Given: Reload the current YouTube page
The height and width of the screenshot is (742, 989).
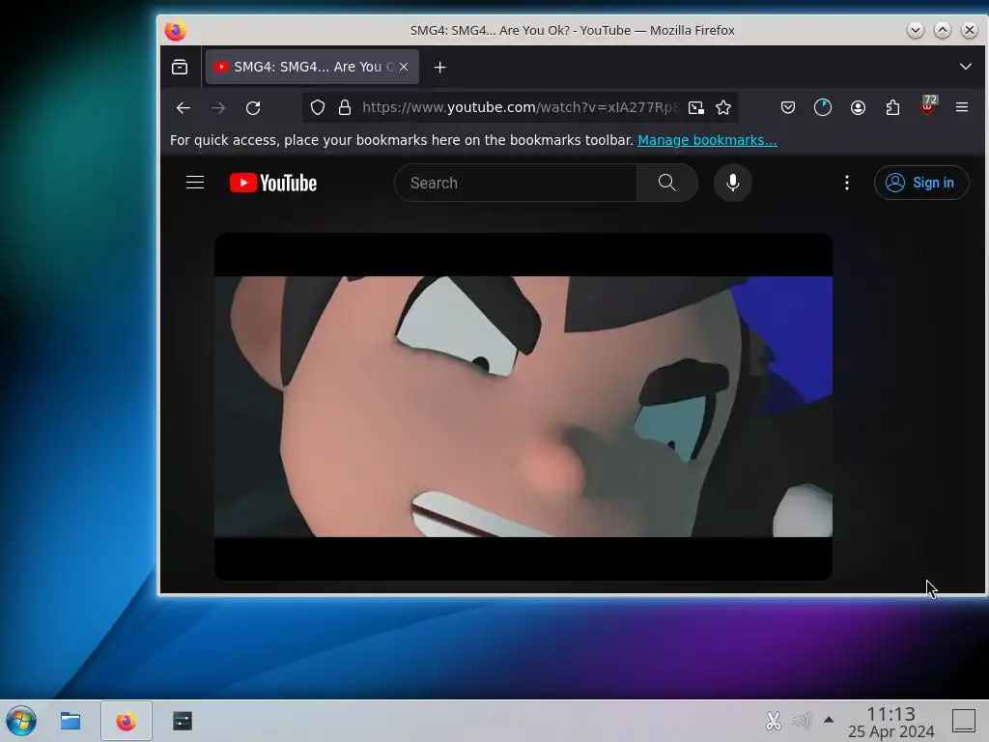Looking at the screenshot, I should pos(253,108).
